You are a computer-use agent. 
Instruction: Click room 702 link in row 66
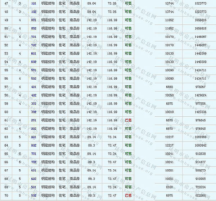coord(34,162)
